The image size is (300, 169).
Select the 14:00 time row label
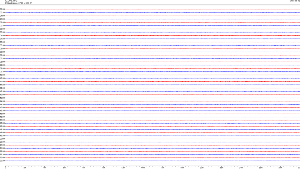(x=2, y=101)
